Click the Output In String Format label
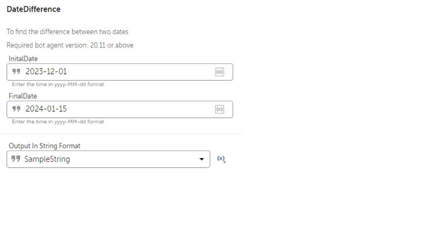Viewport: 444px width, 249px height. point(44,146)
